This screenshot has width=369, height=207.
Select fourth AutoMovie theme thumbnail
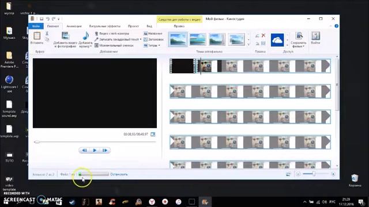pyautogui.click(x=236, y=40)
